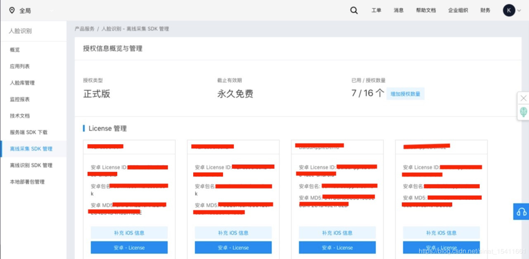Screen dimensions: 529x259
Task: Click the blue headphones customer support icon
Action: pyautogui.click(x=521, y=211)
